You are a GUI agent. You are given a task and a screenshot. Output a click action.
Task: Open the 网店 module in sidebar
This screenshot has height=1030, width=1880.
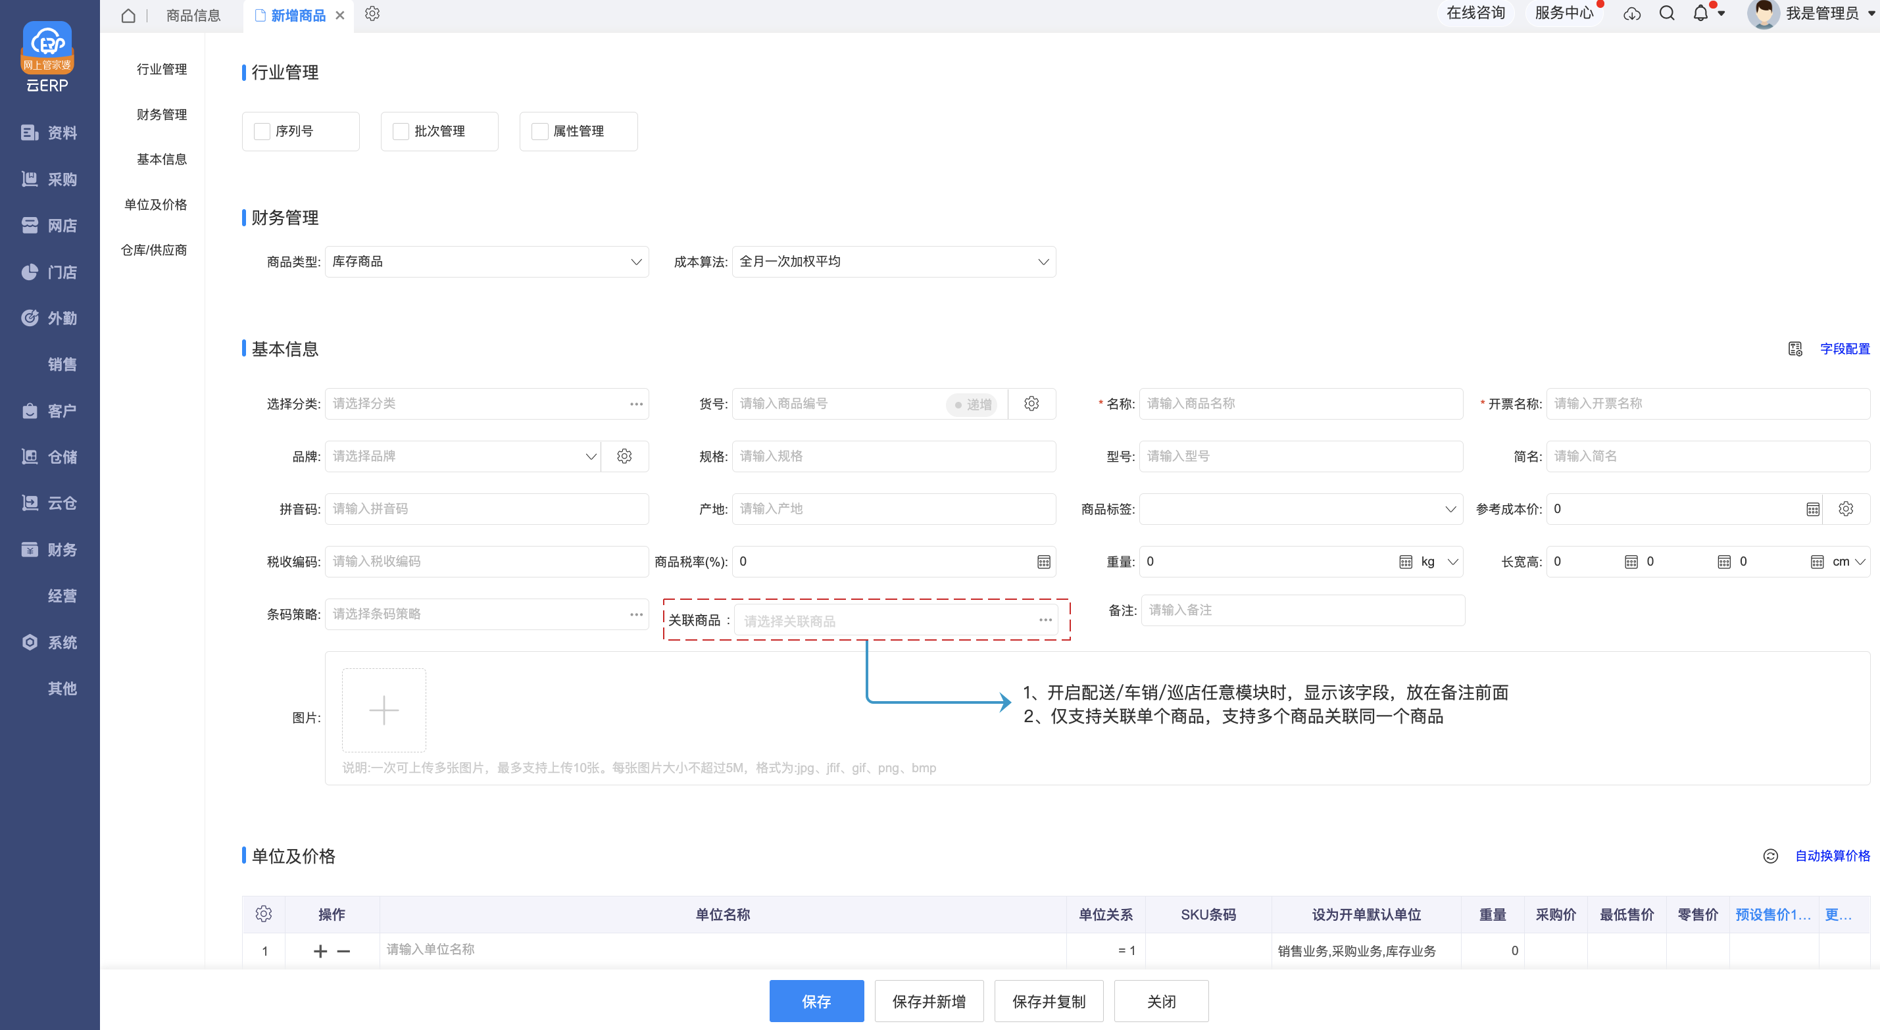tap(49, 226)
